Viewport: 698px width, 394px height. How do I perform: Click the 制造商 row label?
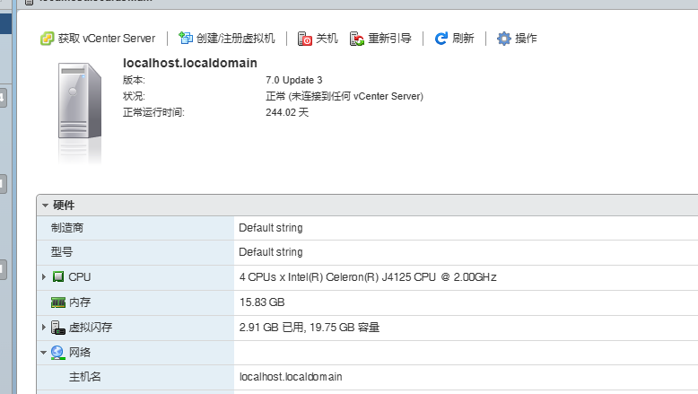[67, 228]
